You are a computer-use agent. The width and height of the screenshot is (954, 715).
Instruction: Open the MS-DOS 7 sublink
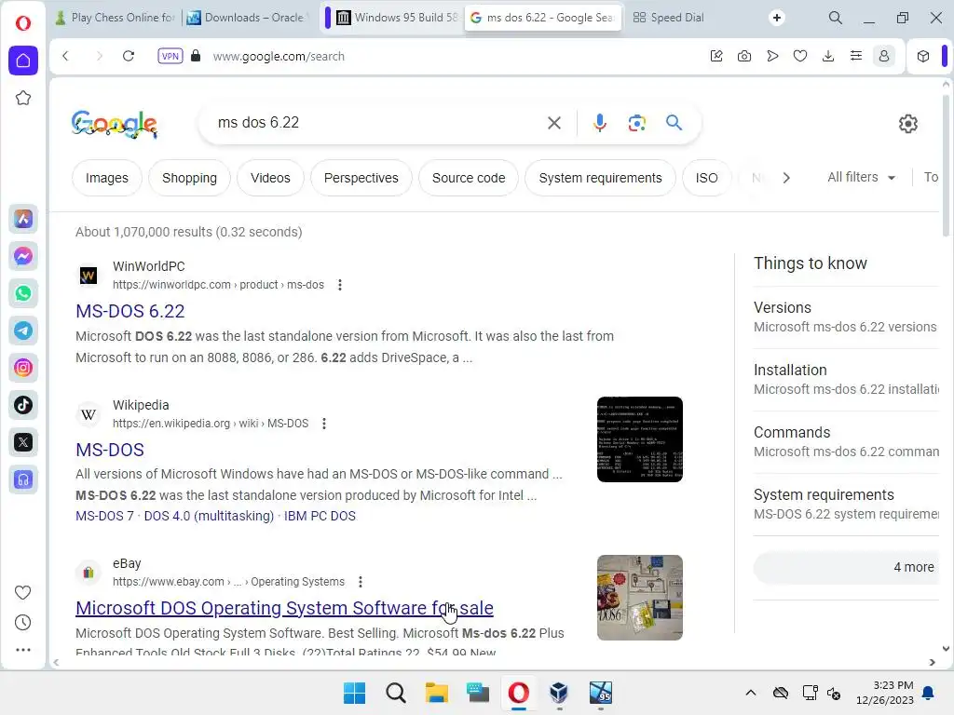click(x=104, y=516)
